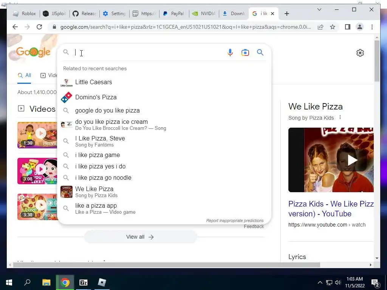View site information lock icon
Image resolution: width=387 pixels, height=290 pixels.
tap(54, 27)
